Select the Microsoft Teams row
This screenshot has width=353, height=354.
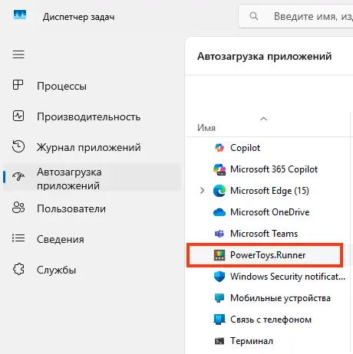268,234
